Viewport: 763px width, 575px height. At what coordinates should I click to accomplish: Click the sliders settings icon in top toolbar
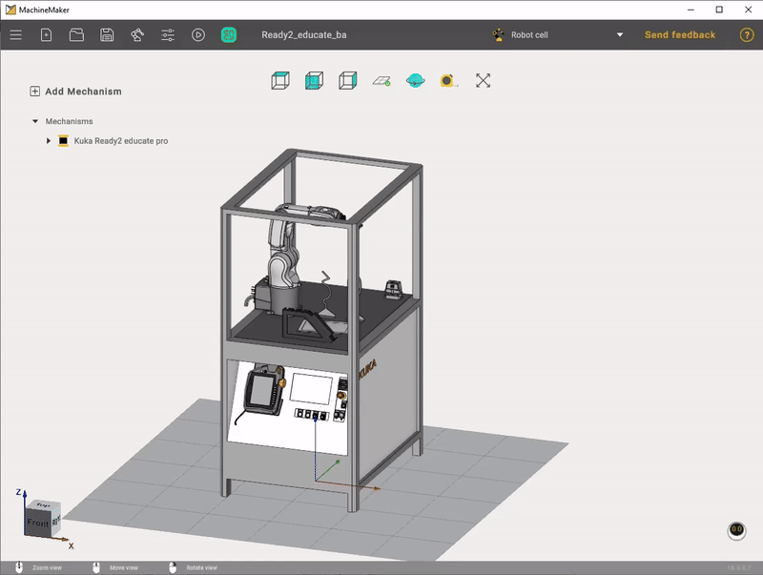tap(167, 34)
